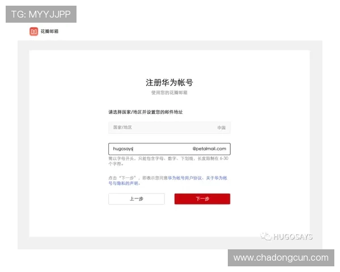Click the 使用您的花瓣邮箱 subtitle
The width and height of the screenshot is (340, 272).
click(169, 92)
